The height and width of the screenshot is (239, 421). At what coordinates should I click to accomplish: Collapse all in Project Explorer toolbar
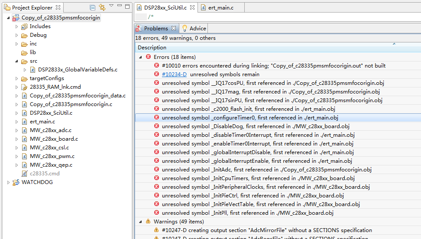92,7
